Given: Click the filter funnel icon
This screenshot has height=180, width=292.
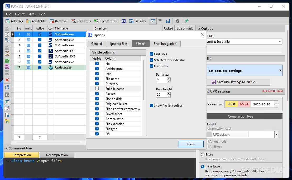Looking at the screenshot, I should 160,21.
